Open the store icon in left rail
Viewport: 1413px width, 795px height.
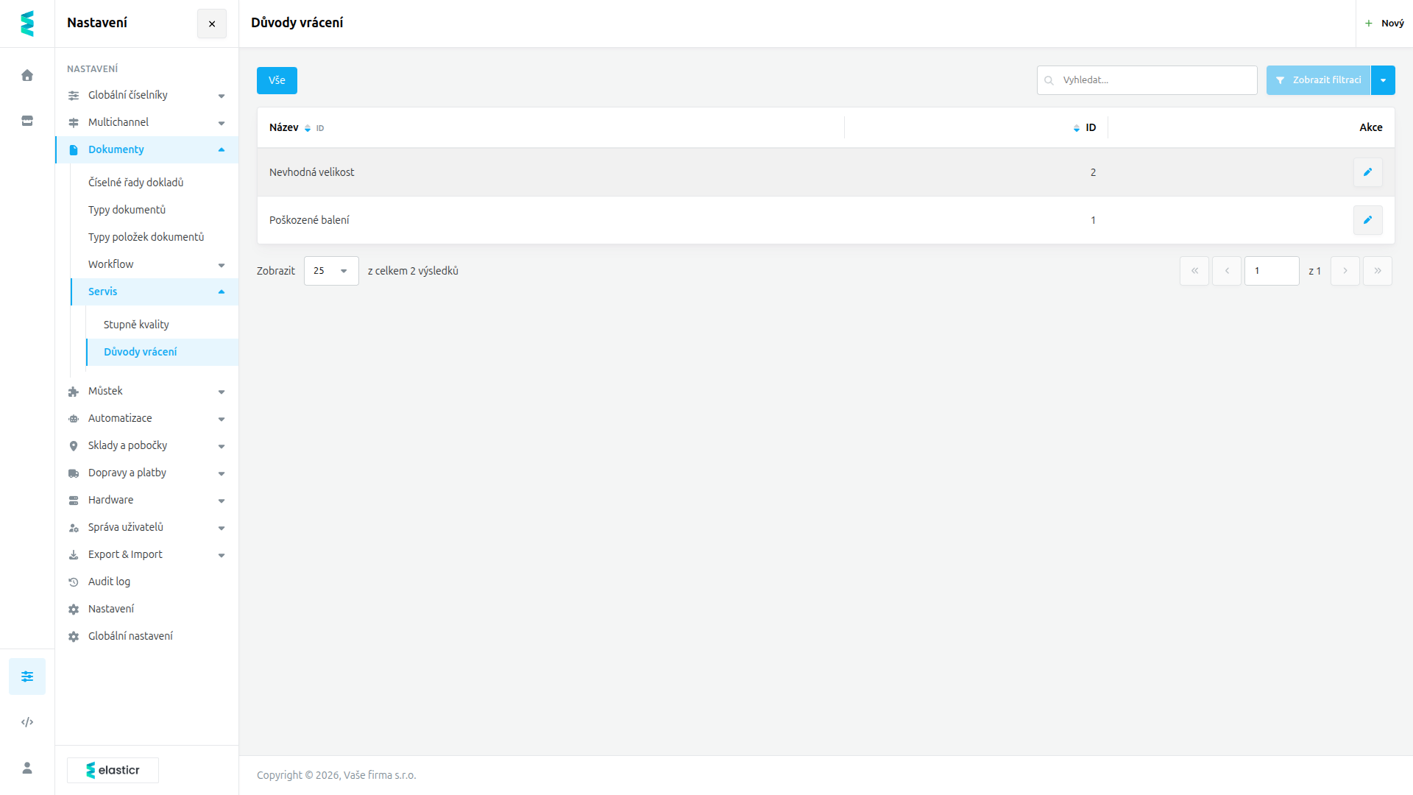point(27,121)
